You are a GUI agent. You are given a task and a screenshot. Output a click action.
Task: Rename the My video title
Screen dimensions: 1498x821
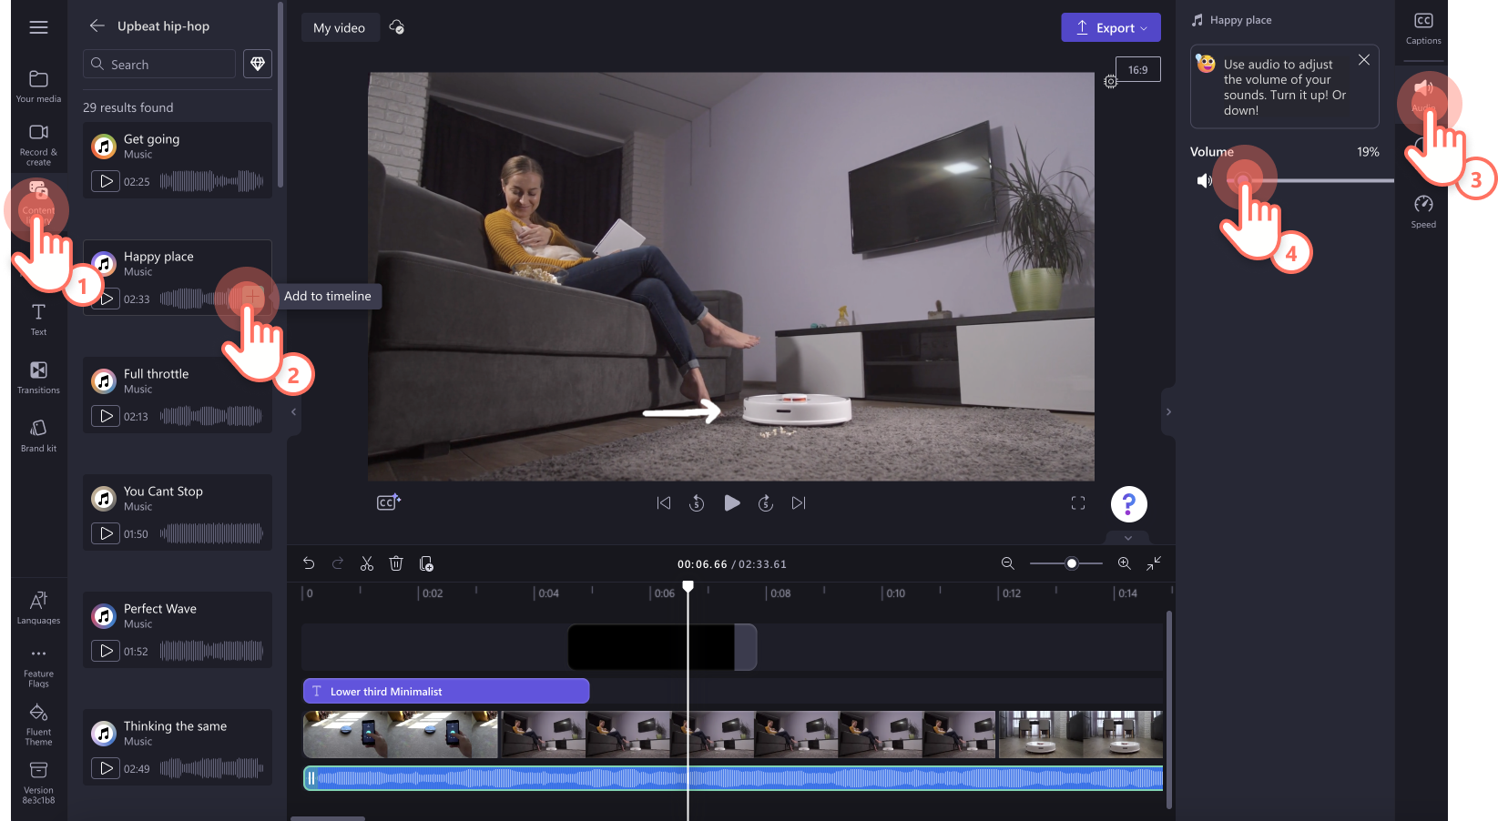click(340, 27)
